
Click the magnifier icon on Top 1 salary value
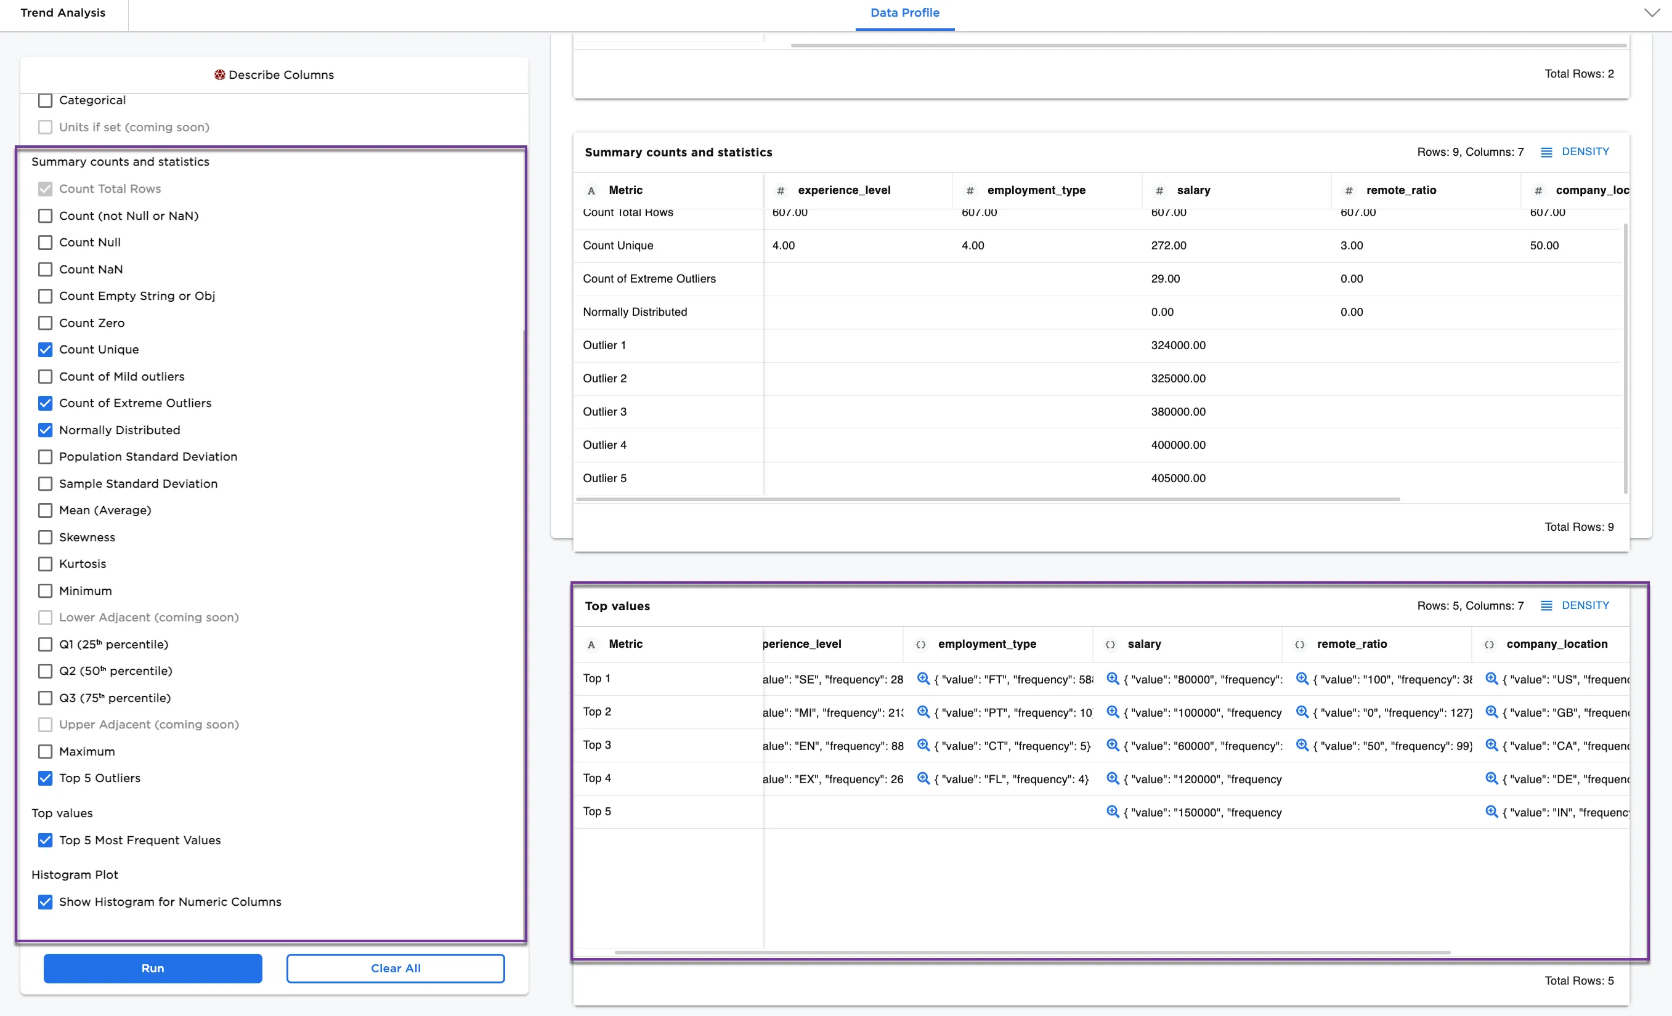1113,679
